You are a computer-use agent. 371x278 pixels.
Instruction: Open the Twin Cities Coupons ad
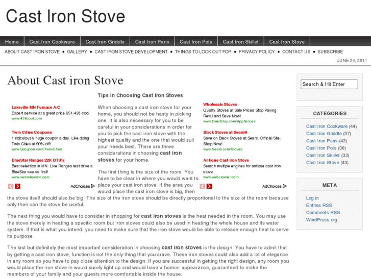[x=32, y=132]
